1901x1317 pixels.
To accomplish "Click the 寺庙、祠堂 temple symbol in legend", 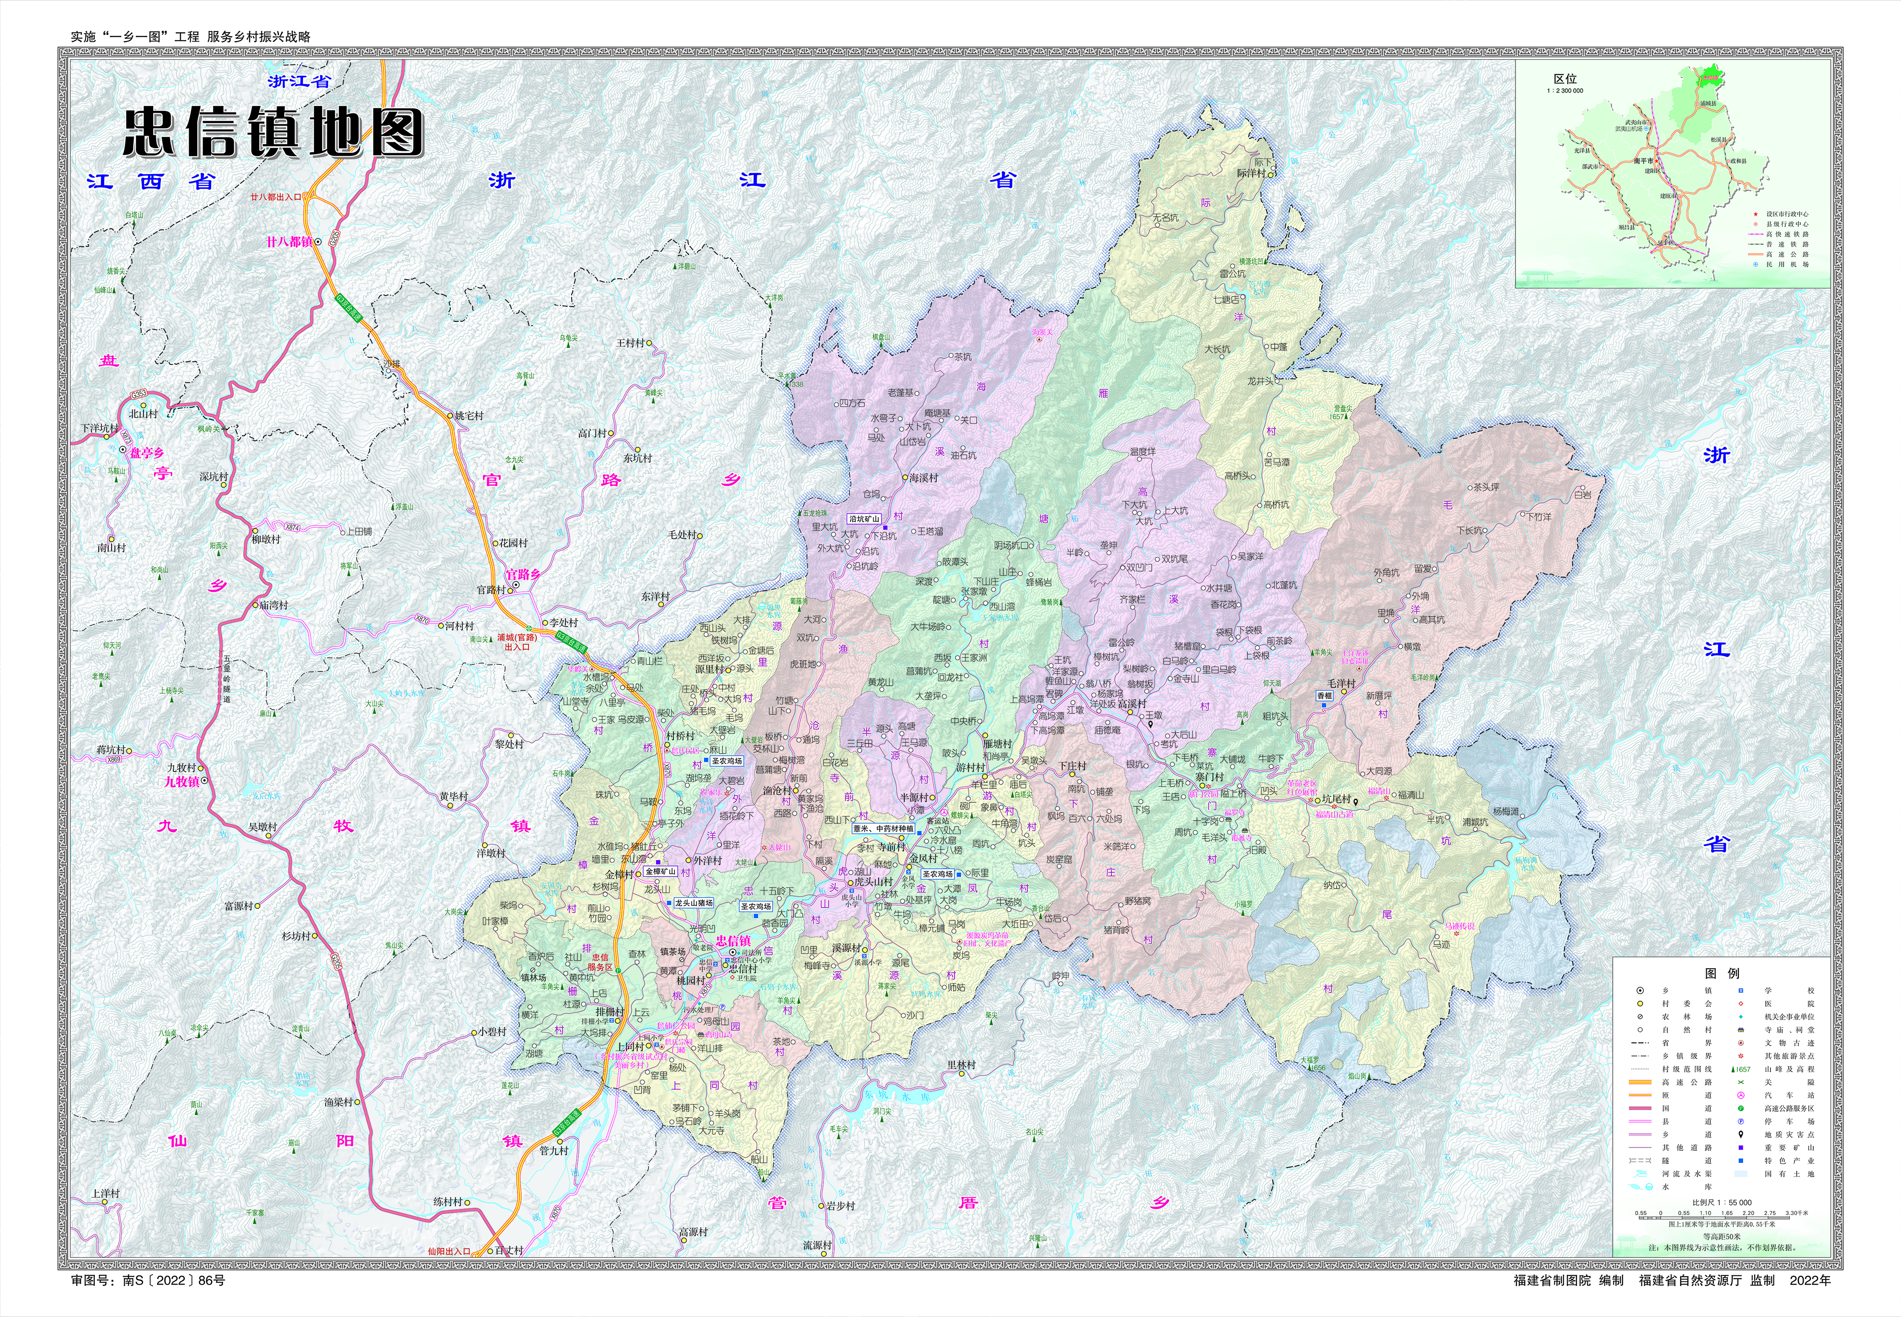I will tap(1741, 1030).
